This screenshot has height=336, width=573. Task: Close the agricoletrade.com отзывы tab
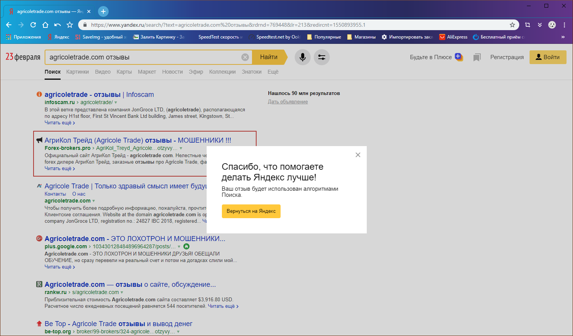[x=89, y=11]
